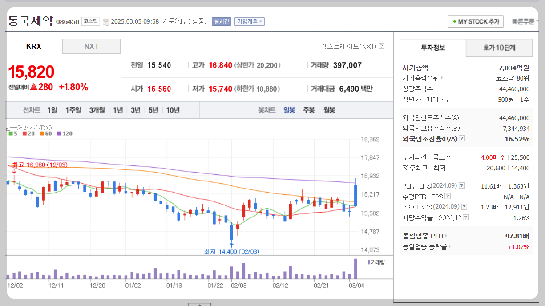This screenshot has height=306, width=545.
Task: Click the 외국인소진율 value 16.52%
Action: [x=517, y=139]
